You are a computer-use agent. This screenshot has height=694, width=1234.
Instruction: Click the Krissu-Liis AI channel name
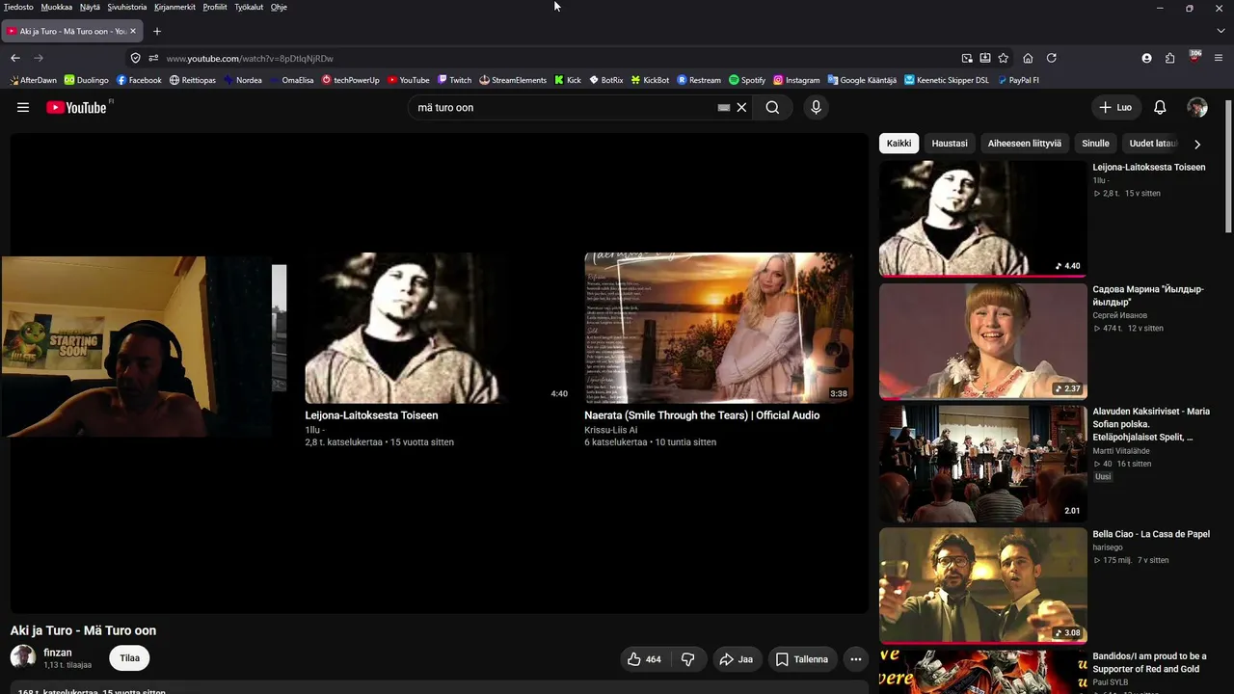[x=610, y=430]
